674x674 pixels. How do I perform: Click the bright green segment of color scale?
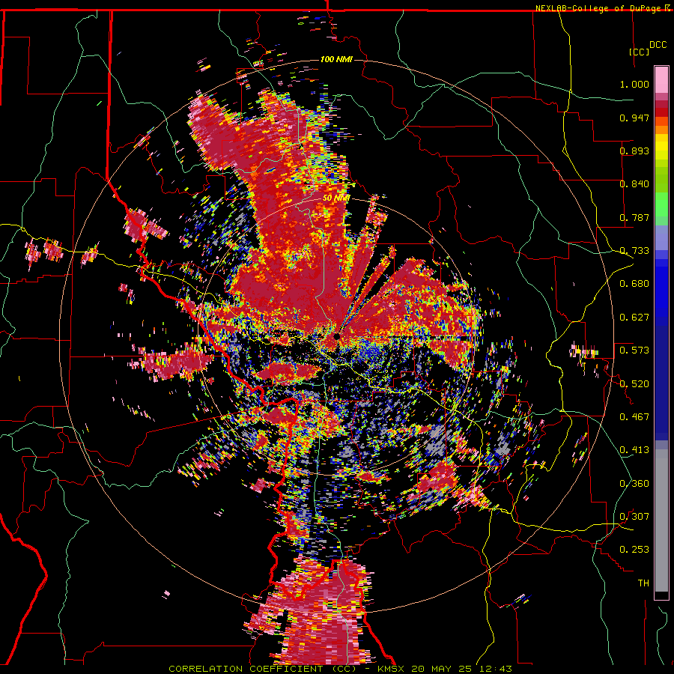point(661,204)
